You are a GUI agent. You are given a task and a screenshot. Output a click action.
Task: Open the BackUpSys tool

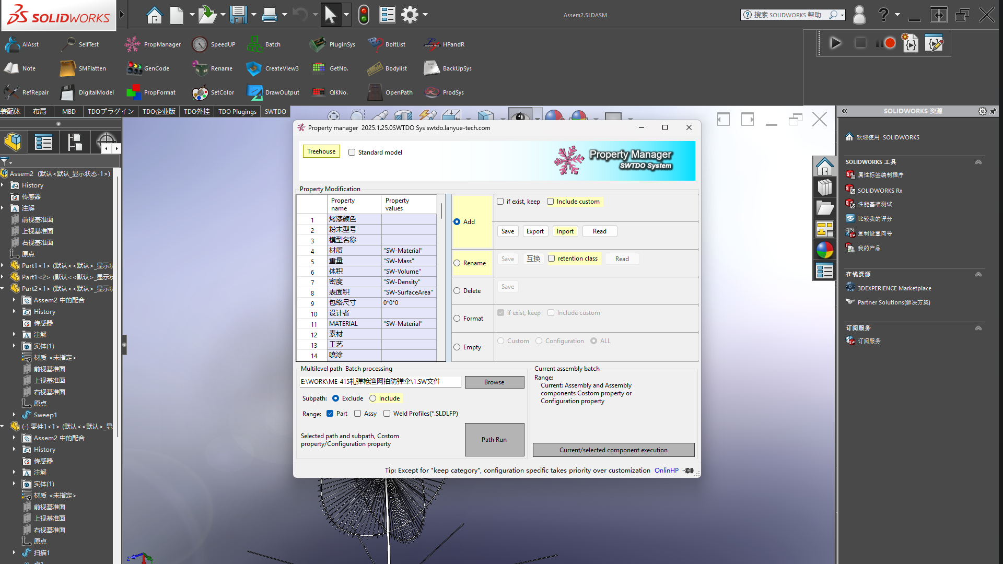431,68
